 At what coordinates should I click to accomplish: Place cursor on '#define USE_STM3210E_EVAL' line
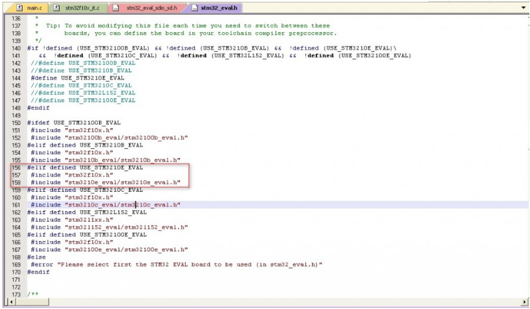click(x=77, y=78)
